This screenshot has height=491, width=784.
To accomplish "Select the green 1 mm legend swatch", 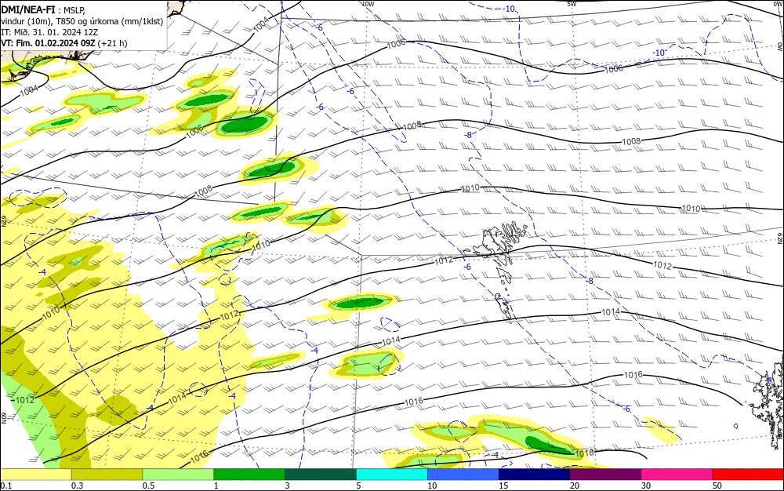I will 249,475.
